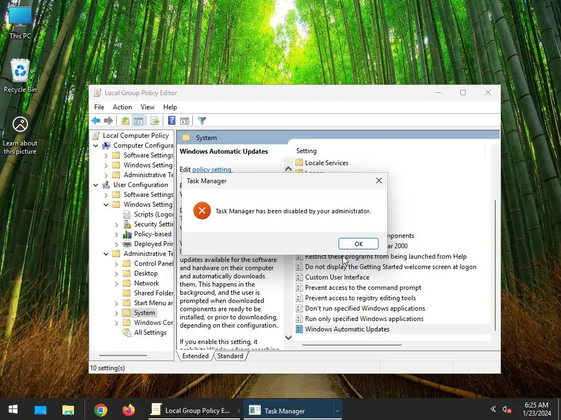561x420 pixels.
Task: Select the All Settings tree item
Action: click(150, 332)
